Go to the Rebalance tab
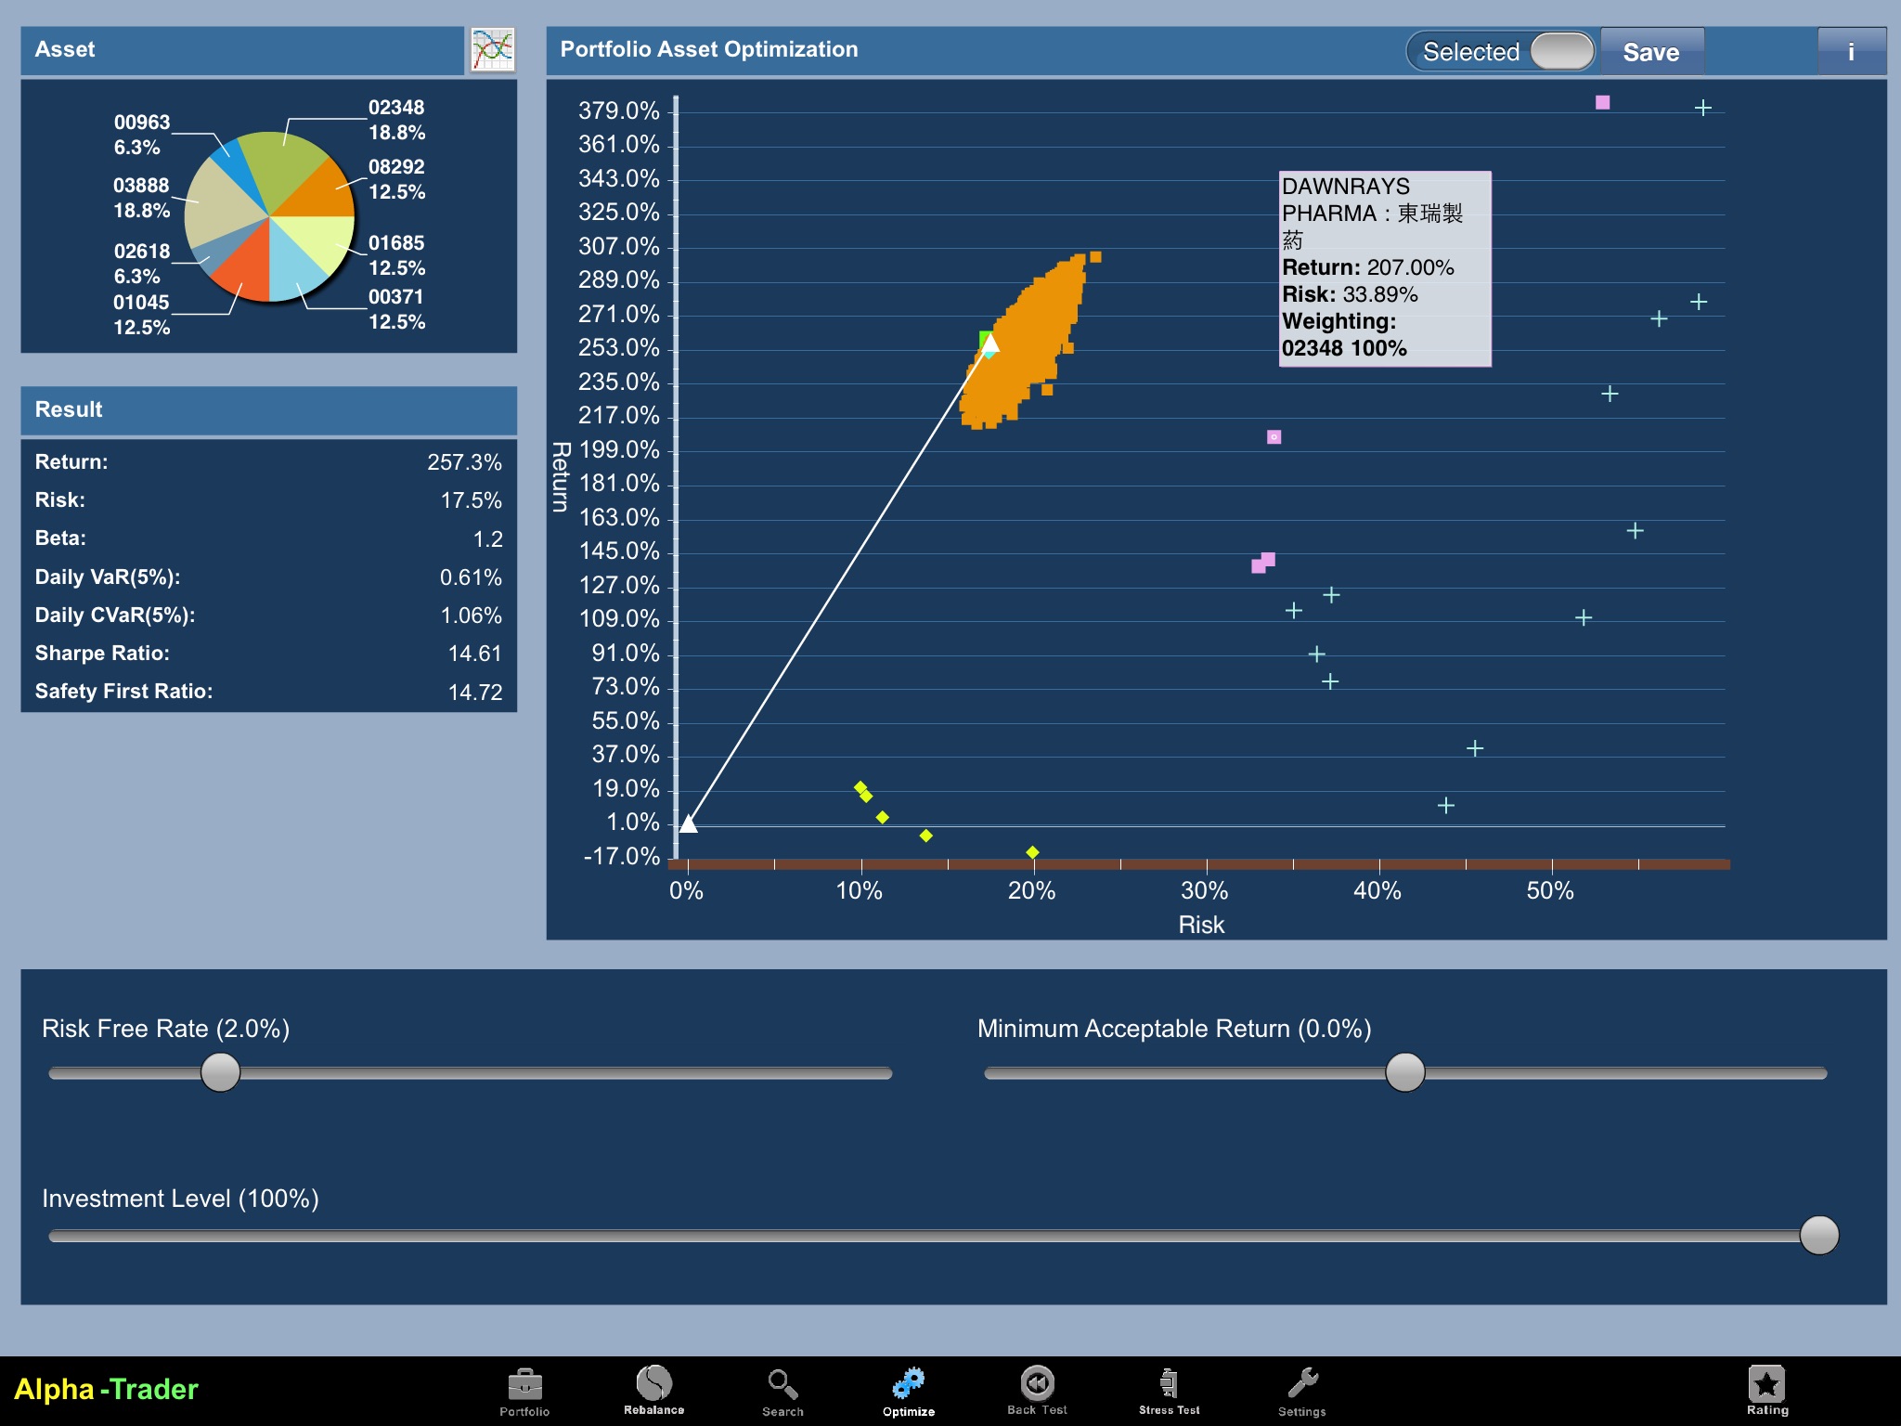The image size is (1901, 1426). click(654, 1390)
